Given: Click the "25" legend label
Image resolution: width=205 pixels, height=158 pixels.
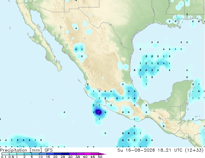Looking at the screenshot, I should click(63, 157).
